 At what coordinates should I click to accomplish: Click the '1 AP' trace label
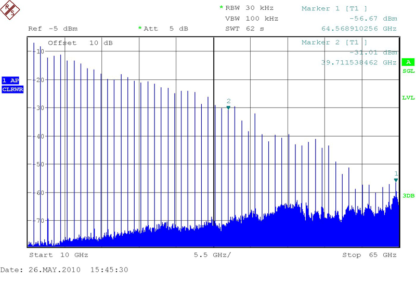pos(11,80)
